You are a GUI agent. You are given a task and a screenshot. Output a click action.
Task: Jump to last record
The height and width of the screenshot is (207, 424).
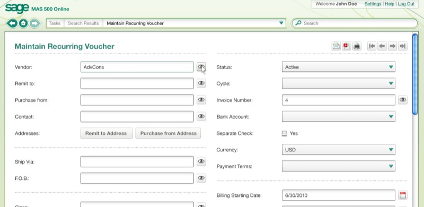403,46
